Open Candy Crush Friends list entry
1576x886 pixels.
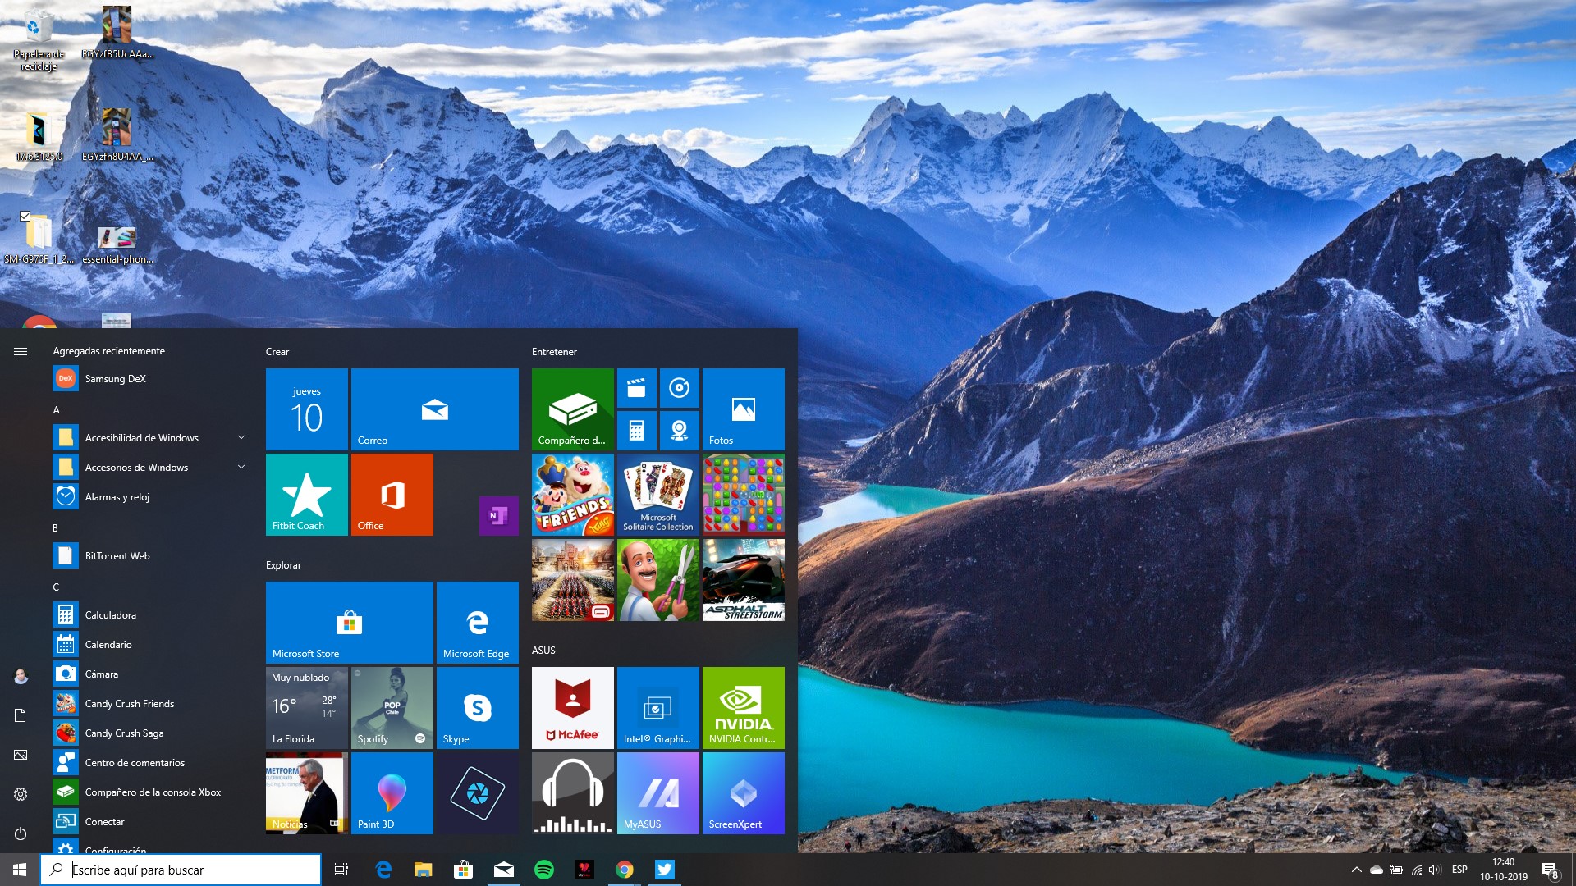(x=149, y=704)
